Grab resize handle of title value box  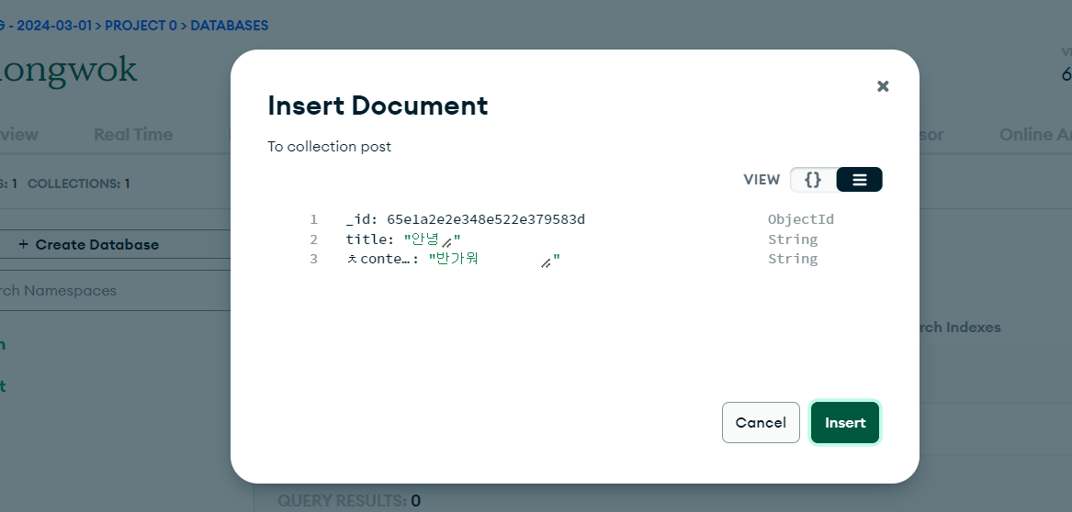tap(447, 243)
